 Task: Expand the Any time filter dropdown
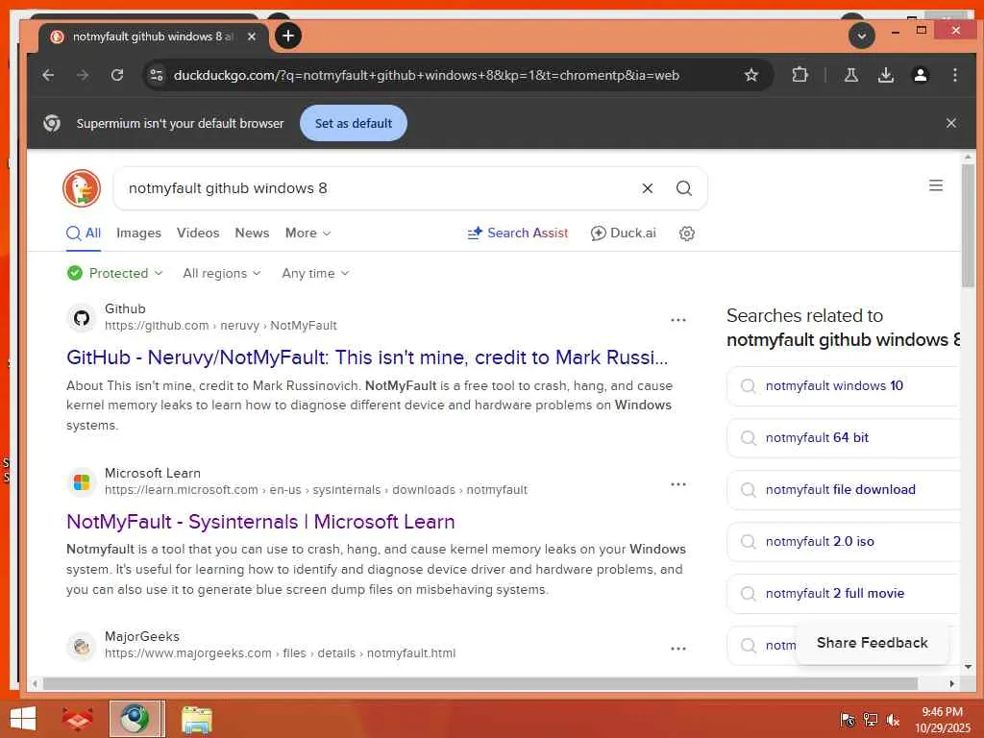click(315, 273)
